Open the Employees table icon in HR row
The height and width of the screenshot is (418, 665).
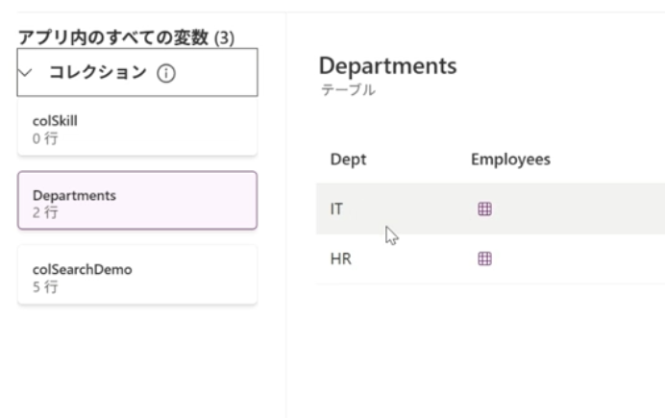[484, 258]
